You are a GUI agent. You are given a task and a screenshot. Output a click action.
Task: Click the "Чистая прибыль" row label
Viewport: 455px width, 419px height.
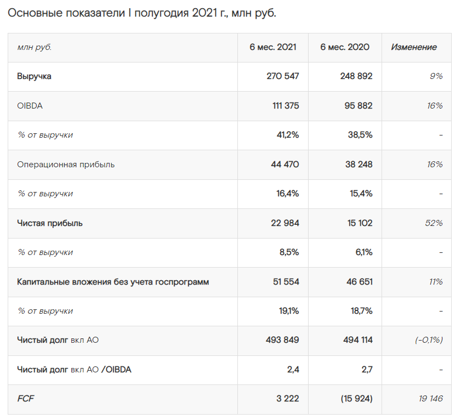point(50,223)
